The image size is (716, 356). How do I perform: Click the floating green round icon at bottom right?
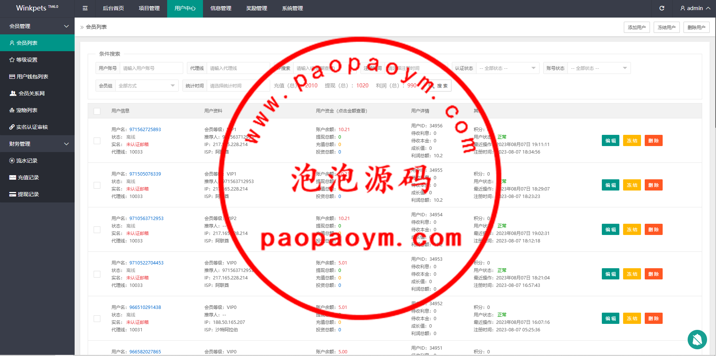tap(697, 340)
